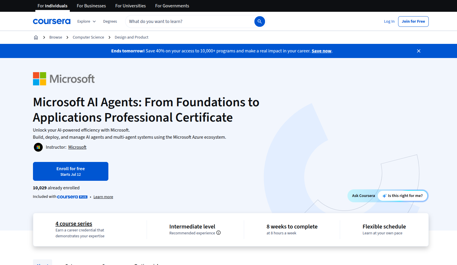The height and width of the screenshot is (265, 457).
Task: Open the Degrees menu link
Action: pyautogui.click(x=110, y=21)
